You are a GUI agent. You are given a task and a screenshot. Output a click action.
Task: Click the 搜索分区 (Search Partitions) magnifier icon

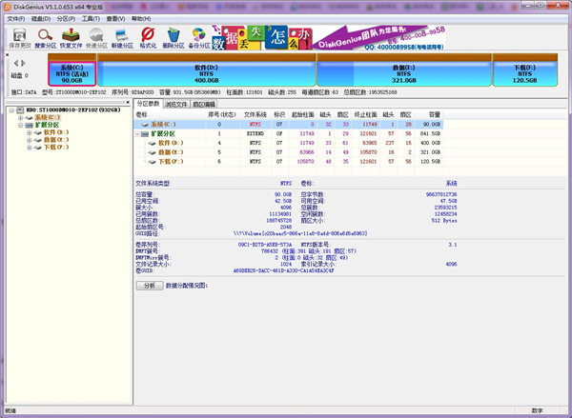coord(45,36)
